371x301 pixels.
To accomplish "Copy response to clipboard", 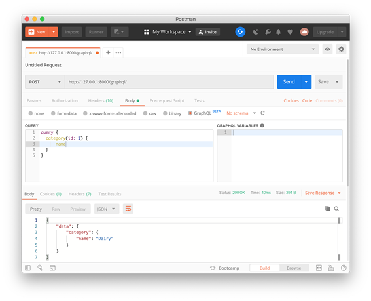I will point(327,209).
